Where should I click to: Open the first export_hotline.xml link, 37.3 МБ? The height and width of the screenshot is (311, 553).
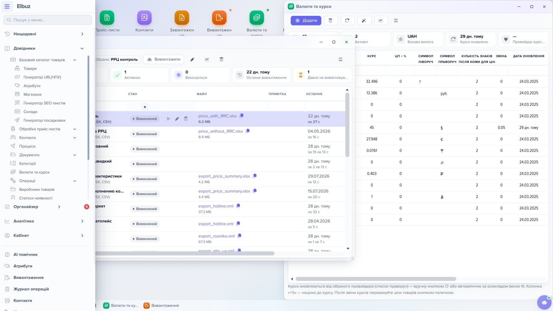click(216, 206)
